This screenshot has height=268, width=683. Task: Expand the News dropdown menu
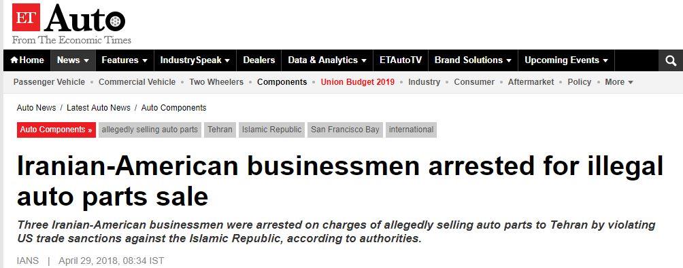(x=73, y=60)
